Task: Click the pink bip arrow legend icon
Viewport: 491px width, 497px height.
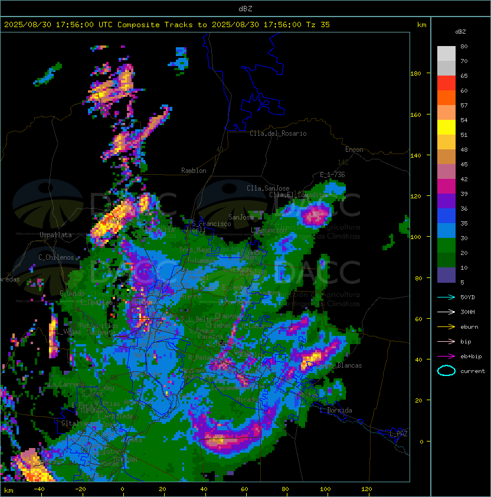Action: (446, 341)
